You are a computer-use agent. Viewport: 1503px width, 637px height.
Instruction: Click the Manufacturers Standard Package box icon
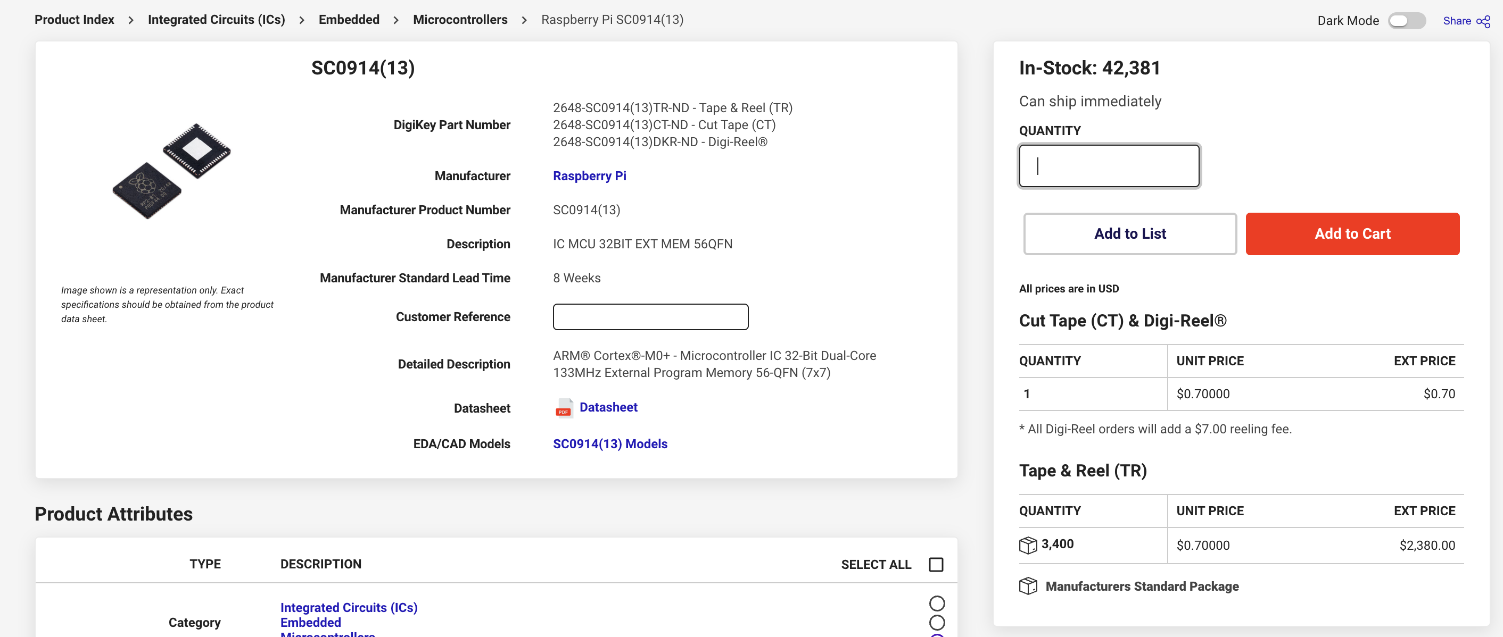coord(1028,586)
